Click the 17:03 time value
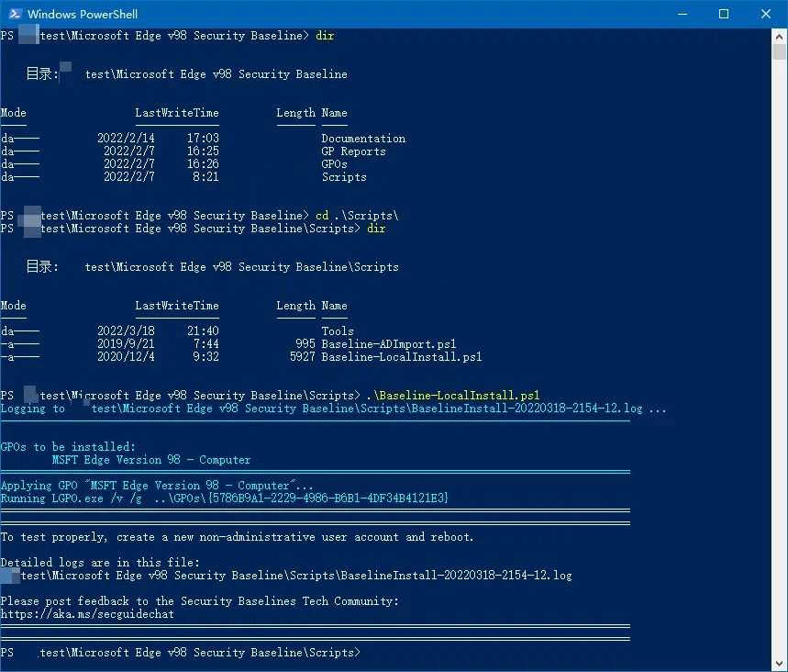Viewport: 788px width, 672px height. pyautogui.click(x=203, y=139)
